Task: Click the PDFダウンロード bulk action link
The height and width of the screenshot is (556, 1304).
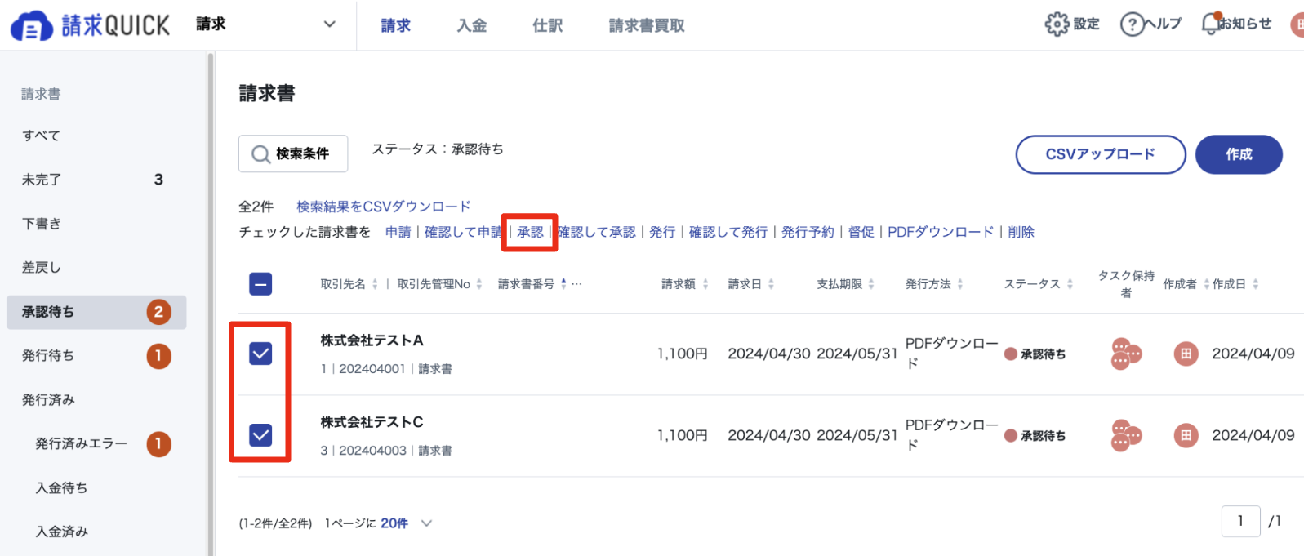Action: [941, 232]
